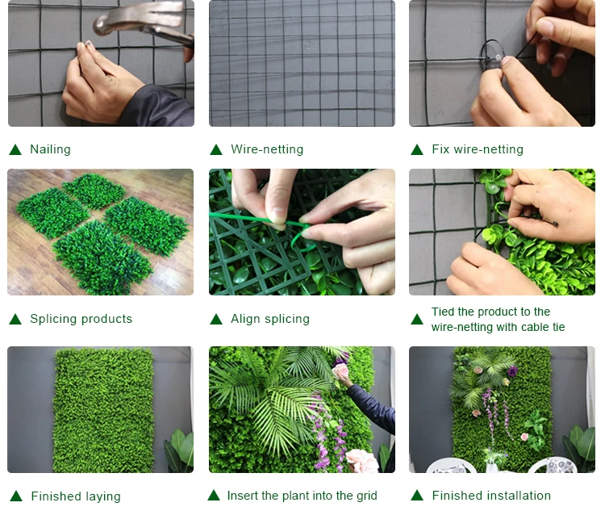Open the photo of inserting plants into grid

click(302, 409)
